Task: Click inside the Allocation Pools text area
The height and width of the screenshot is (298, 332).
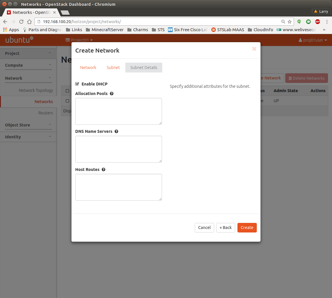Action: click(x=118, y=111)
